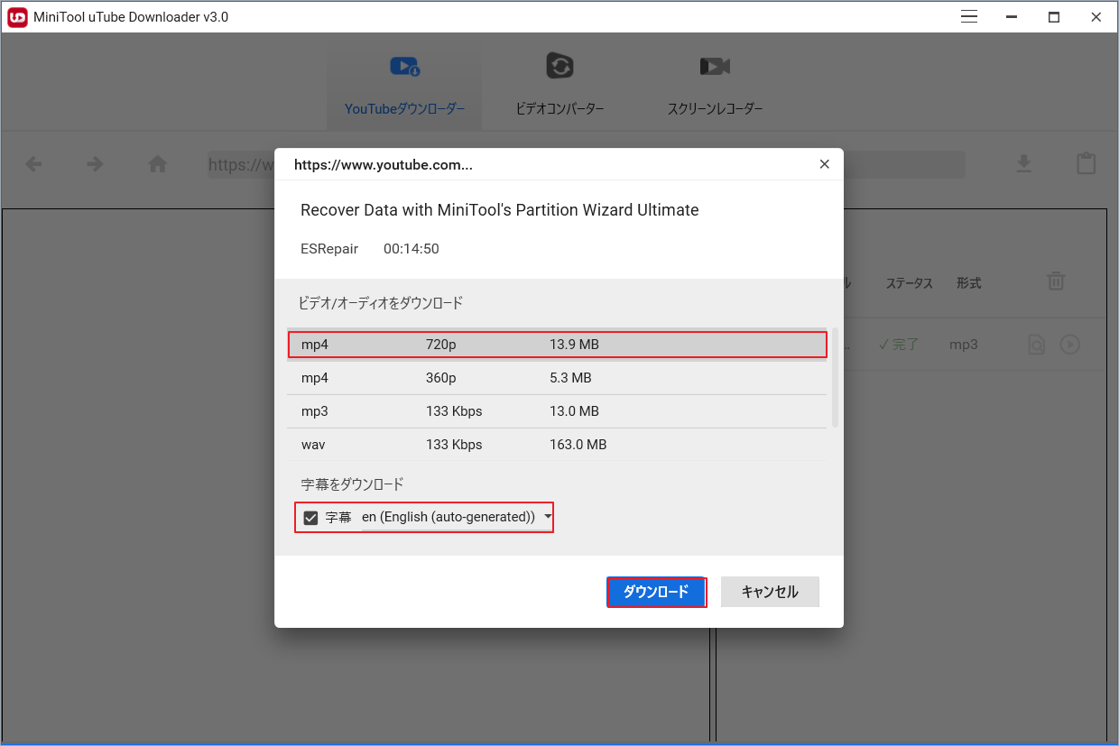
Task: Click the home icon to return to YouTube
Action: (156, 164)
